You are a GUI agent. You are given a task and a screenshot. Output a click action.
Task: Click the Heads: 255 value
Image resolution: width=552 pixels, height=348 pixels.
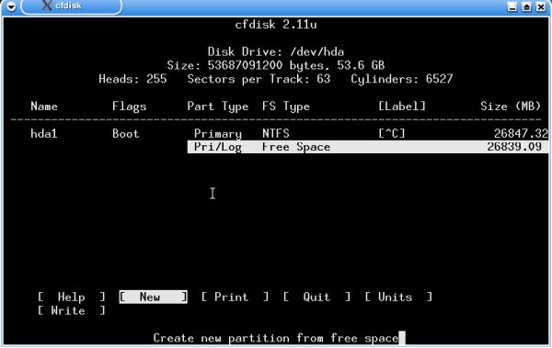tap(132, 79)
